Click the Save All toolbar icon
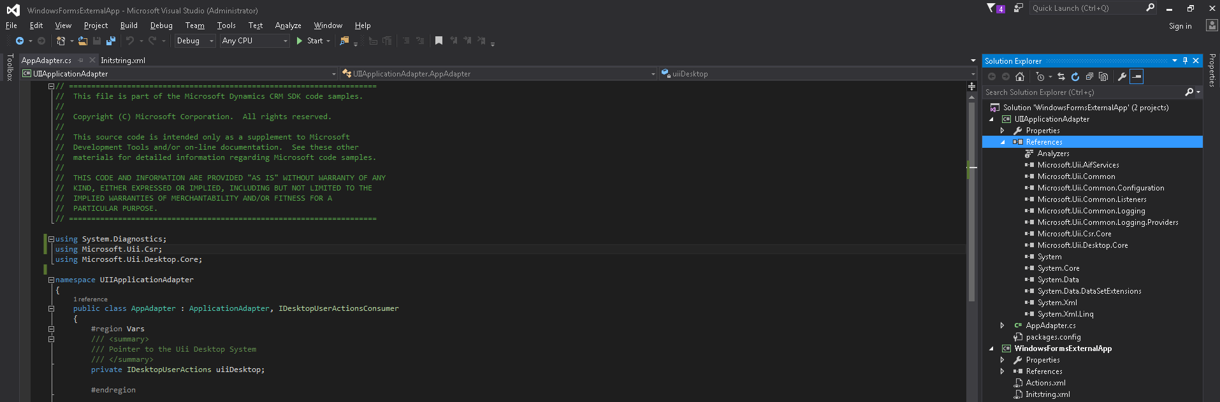The image size is (1220, 402). point(110,41)
